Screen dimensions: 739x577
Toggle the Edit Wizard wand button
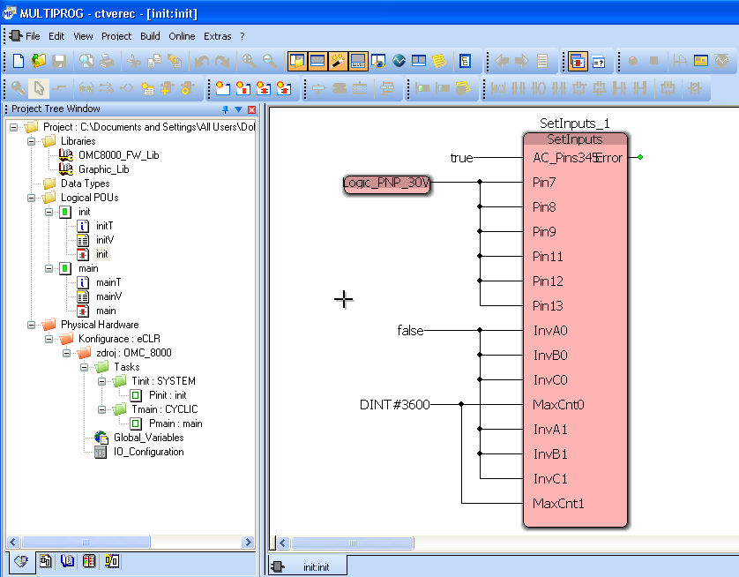point(338,61)
